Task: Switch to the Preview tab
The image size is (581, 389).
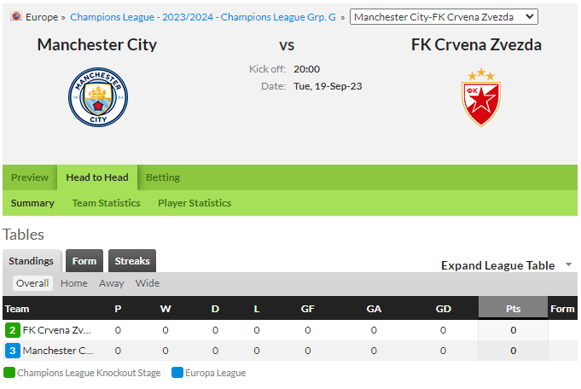Action: coord(30,177)
